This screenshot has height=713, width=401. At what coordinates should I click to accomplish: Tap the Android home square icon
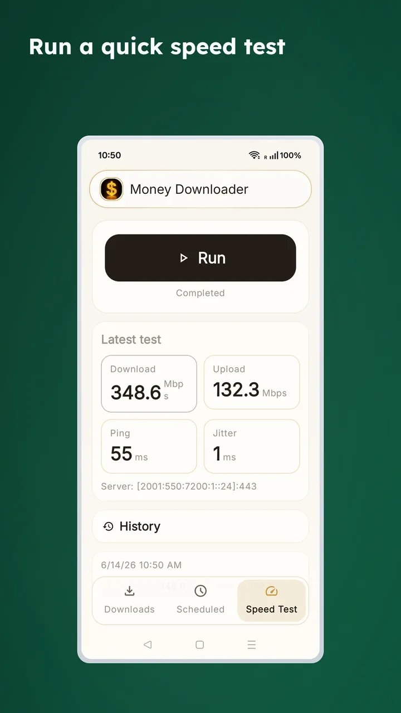(199, 644)
